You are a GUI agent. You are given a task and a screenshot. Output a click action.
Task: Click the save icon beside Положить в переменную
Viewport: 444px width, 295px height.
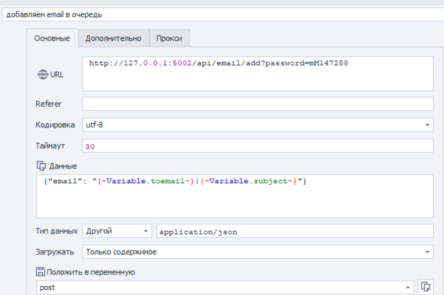[40, 272]
